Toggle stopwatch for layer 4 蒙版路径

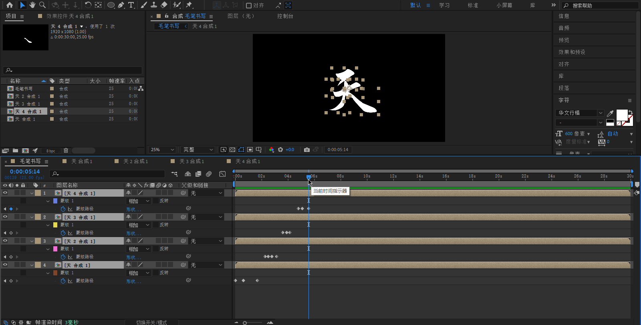point(63,281)
